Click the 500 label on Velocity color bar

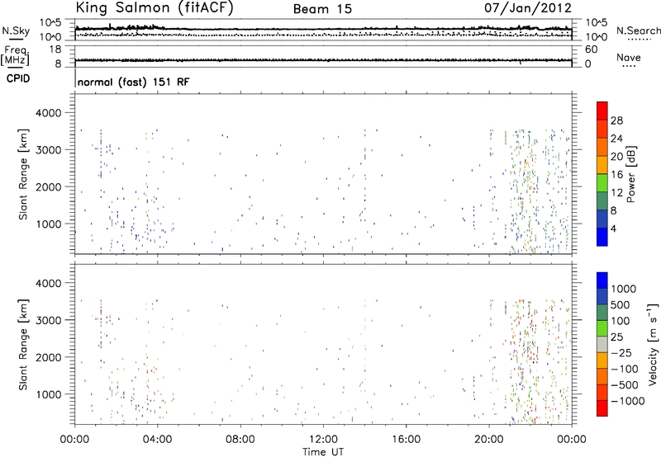621,304
